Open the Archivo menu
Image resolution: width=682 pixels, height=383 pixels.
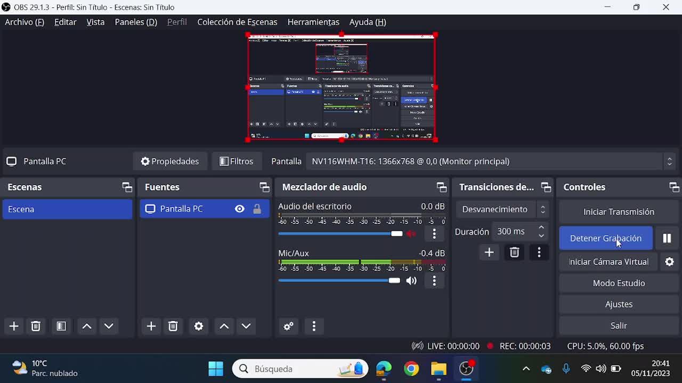[25, 22]
